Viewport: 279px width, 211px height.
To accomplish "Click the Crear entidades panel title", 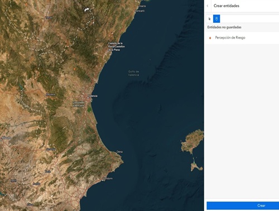I will pos(227,6).
